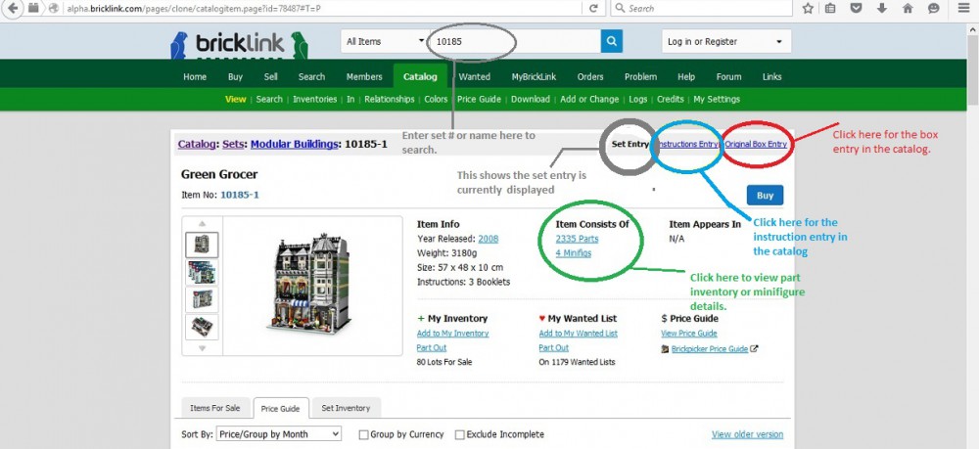Open the Instructions Entry link

(x=688, y=144)
